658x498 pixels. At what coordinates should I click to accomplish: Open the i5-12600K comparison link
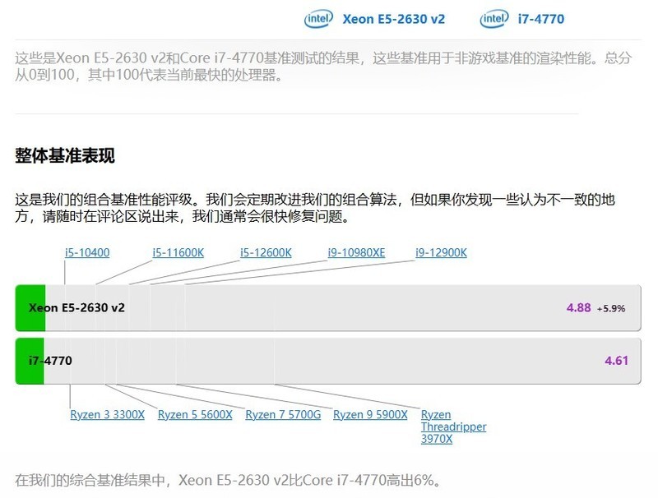tap(266, 253)
